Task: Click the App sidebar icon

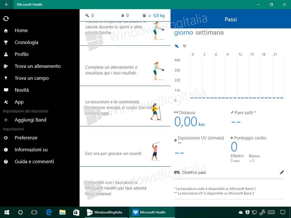Action: [x=6, y=102]
